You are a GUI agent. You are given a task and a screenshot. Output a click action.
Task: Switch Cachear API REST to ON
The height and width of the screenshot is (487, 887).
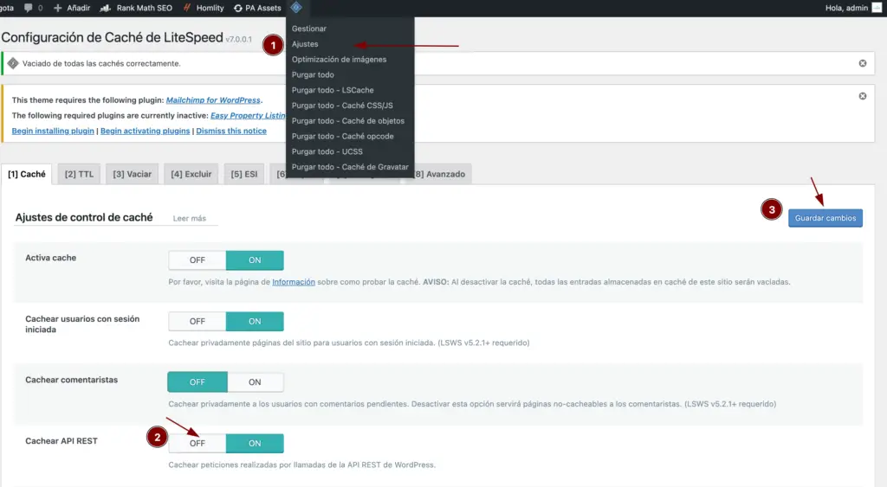pyautogui.click(x=255, y=443)
